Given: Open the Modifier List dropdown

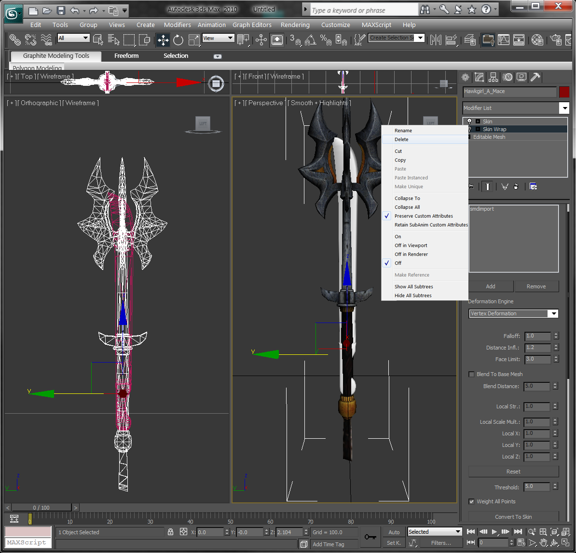Looking at the screenshot, I should pos(564,108).
